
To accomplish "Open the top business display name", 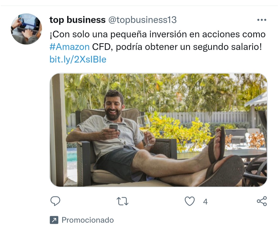I will (x=77, y=20).
